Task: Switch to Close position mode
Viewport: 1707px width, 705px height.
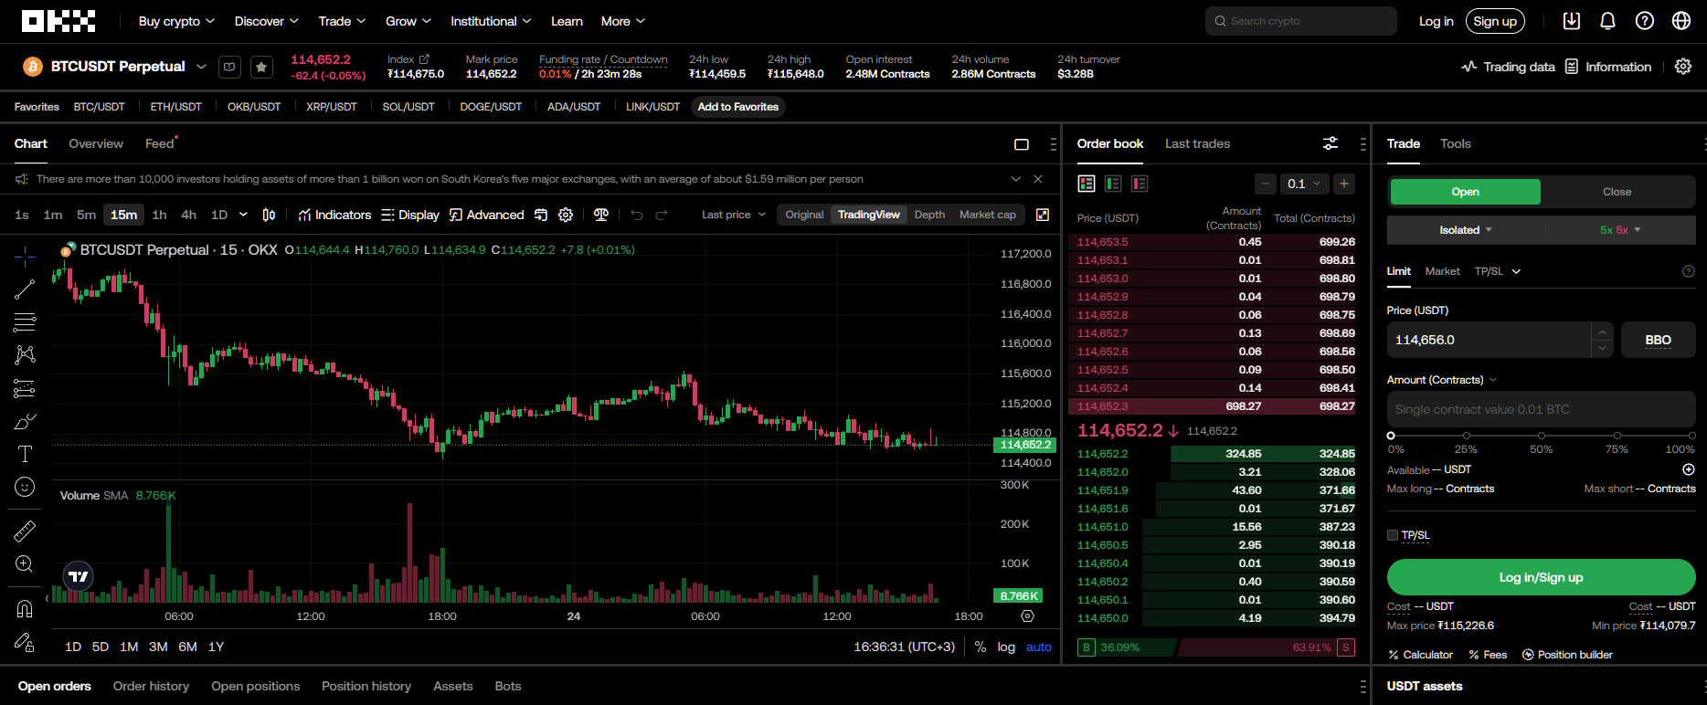Action: pyautogui.click(x=1617, y=192)
